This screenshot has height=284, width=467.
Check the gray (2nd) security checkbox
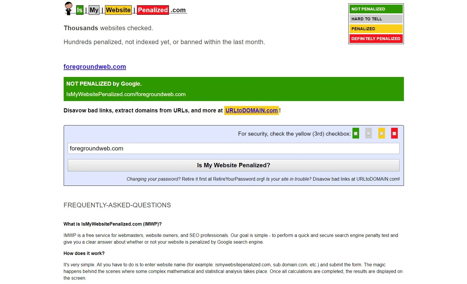click(x=368, y=134)
